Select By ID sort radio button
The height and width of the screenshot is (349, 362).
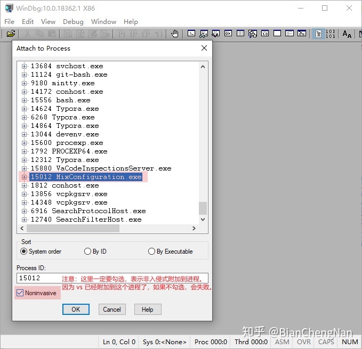tap(87, 251)
